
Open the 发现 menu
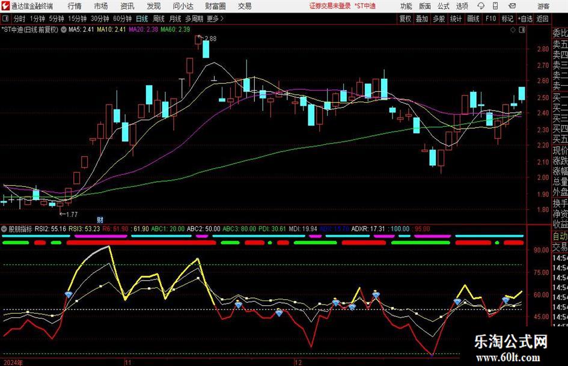(x=154, y=6)
